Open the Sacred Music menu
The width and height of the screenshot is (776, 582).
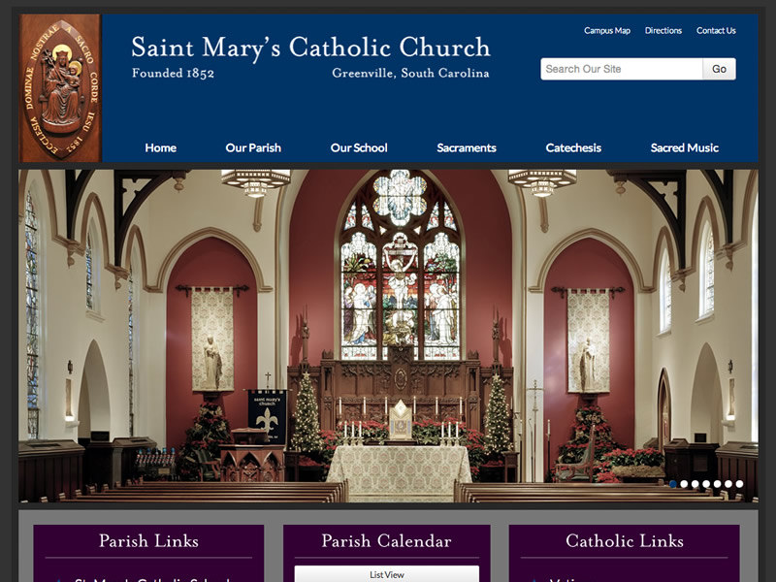(x=684, y=147)
